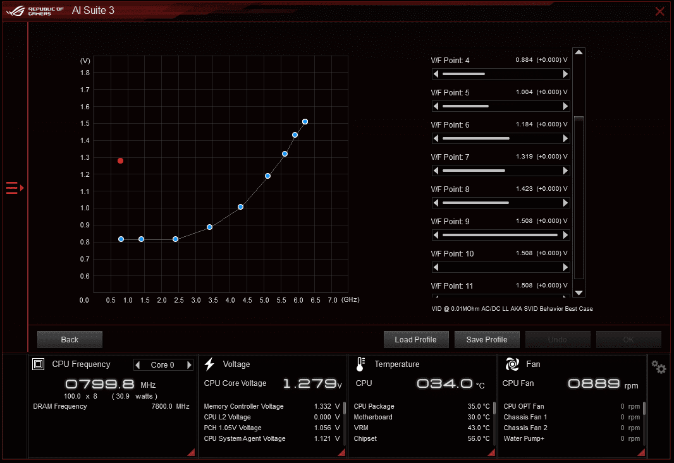The width and height of the screenshot is (674, 463).
Task: Click the Voltage panel scrollbar
Action: [345, 408]
